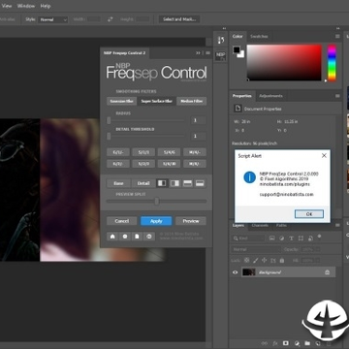The image size is (349, 349).
Task: Click the lock position icon
Action: coord(265,260)
